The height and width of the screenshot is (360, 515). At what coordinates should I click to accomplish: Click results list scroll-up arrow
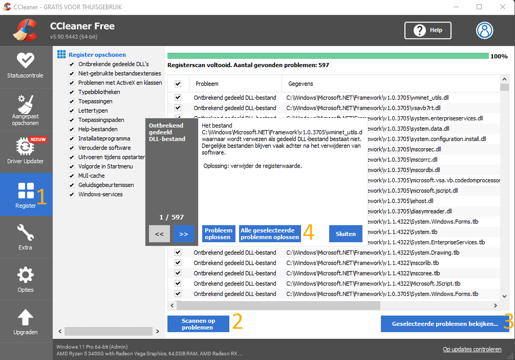point(504,79)
